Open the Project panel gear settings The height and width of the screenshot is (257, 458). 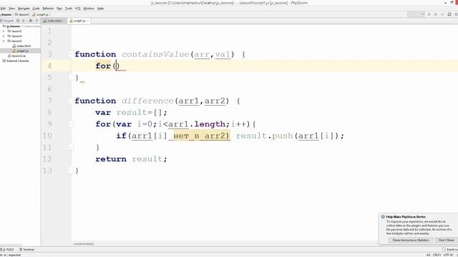[30, 21]
